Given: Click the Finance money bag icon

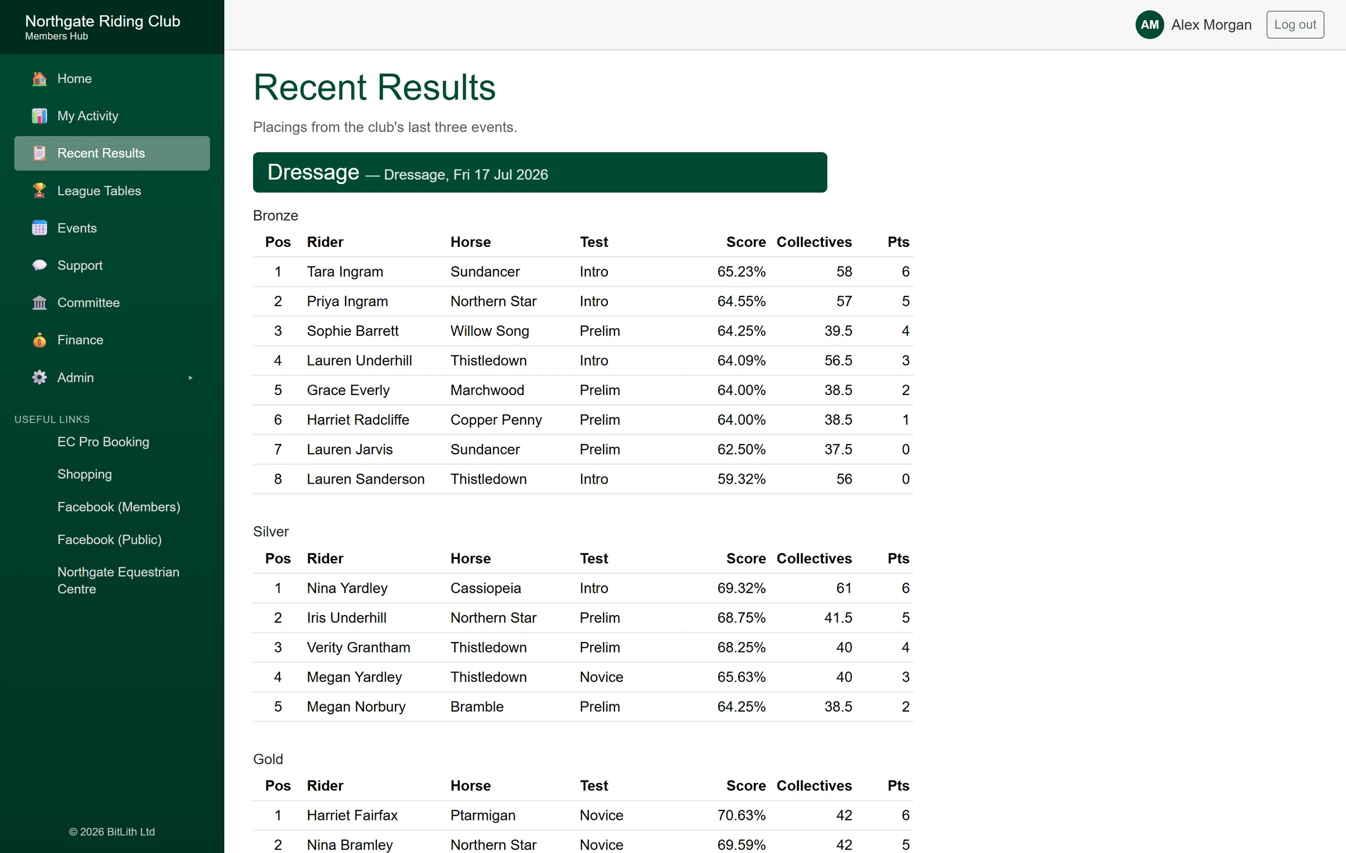Looking at the screenshot, I should point(39,340).
